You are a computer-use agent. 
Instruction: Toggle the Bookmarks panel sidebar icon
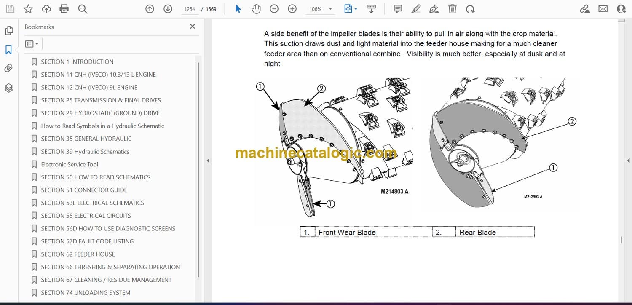[8, 50]
